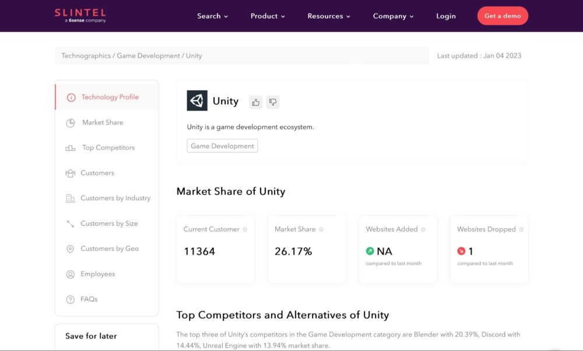Open the Product dropdown menu

pyautogui.click(x=267, y=16)
